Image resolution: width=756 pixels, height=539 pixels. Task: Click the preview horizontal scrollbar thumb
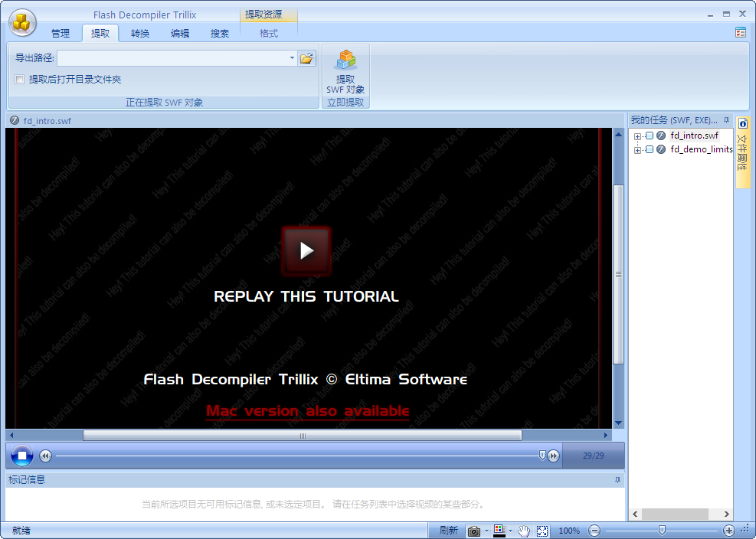click(x=303, y=436)
